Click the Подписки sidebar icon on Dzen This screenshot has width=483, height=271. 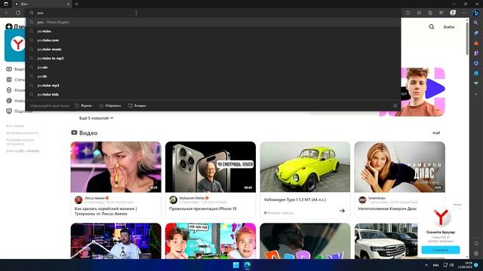tap(9, 111)
